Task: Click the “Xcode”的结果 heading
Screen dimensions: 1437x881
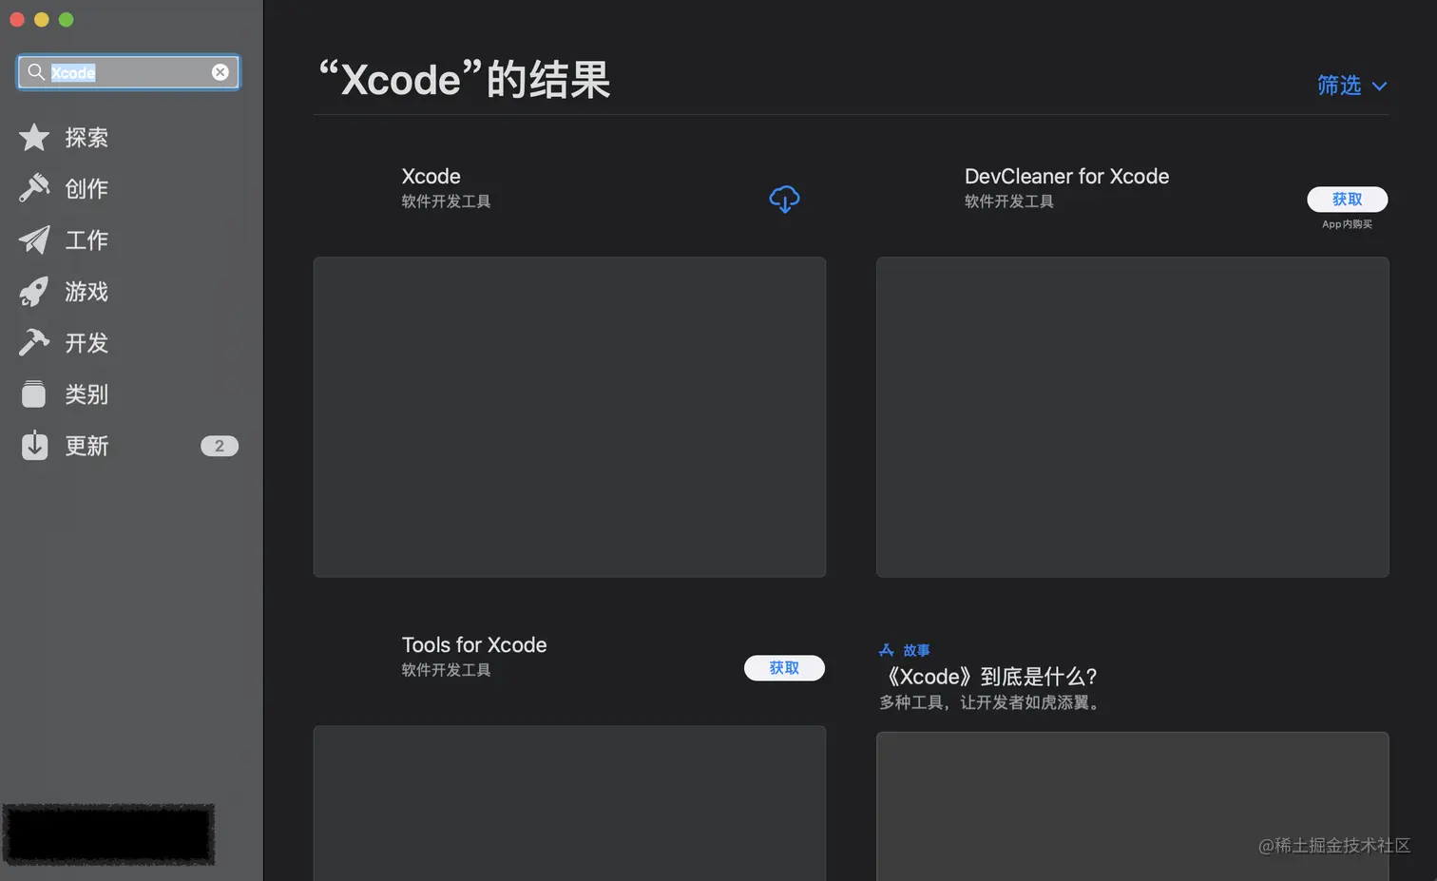Action: pos(465,79)
